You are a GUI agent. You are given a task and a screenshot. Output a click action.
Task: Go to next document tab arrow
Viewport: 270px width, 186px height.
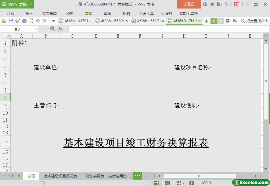pyautogui.click(x=220, y=21)
